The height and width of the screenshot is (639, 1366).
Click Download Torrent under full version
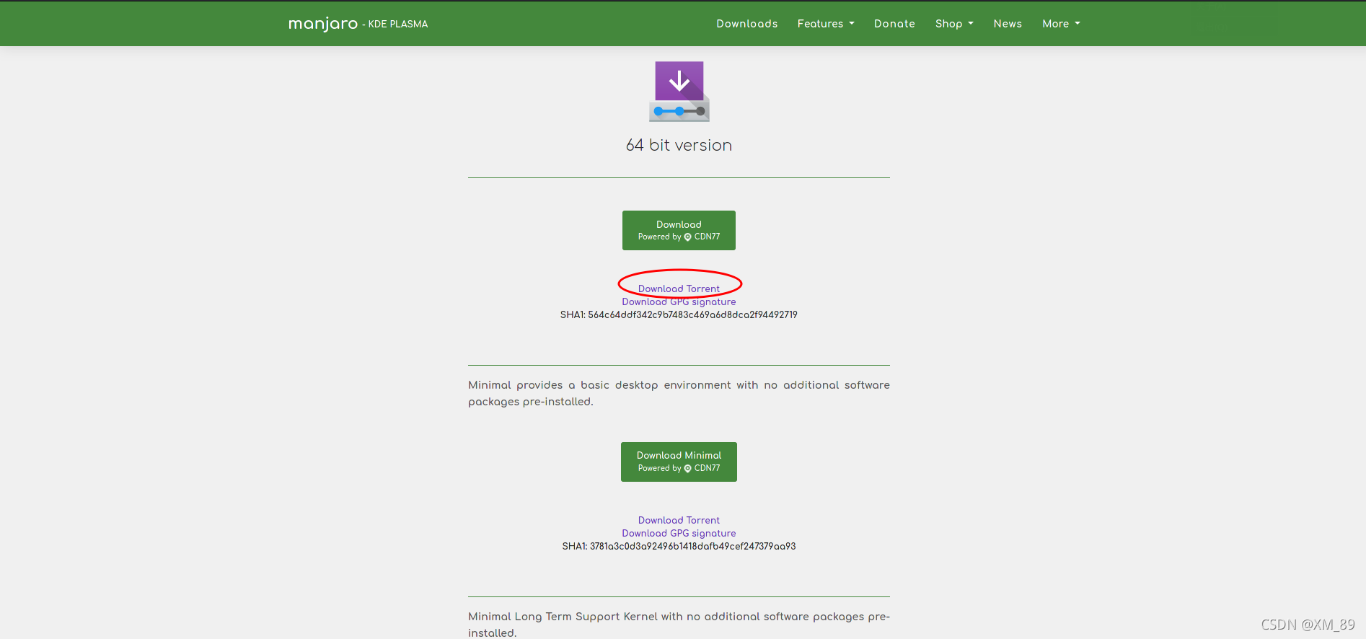679,288
